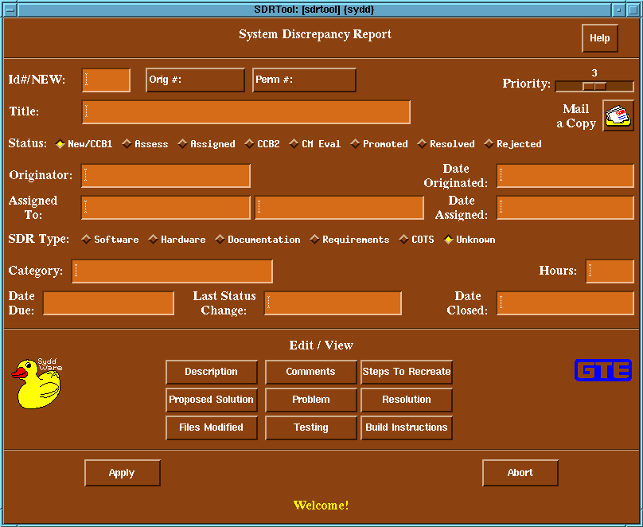This screenshot has width=643, height=527.
Task: Click the Resolution button
Action: click(x=407, y=400)
